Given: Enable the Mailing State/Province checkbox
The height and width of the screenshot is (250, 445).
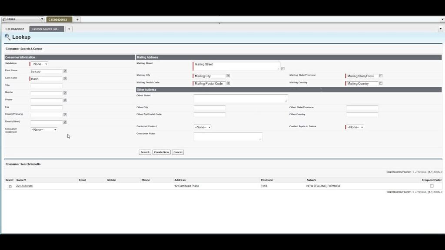Looking at the screenshot, I should click(x=381, y=76).
